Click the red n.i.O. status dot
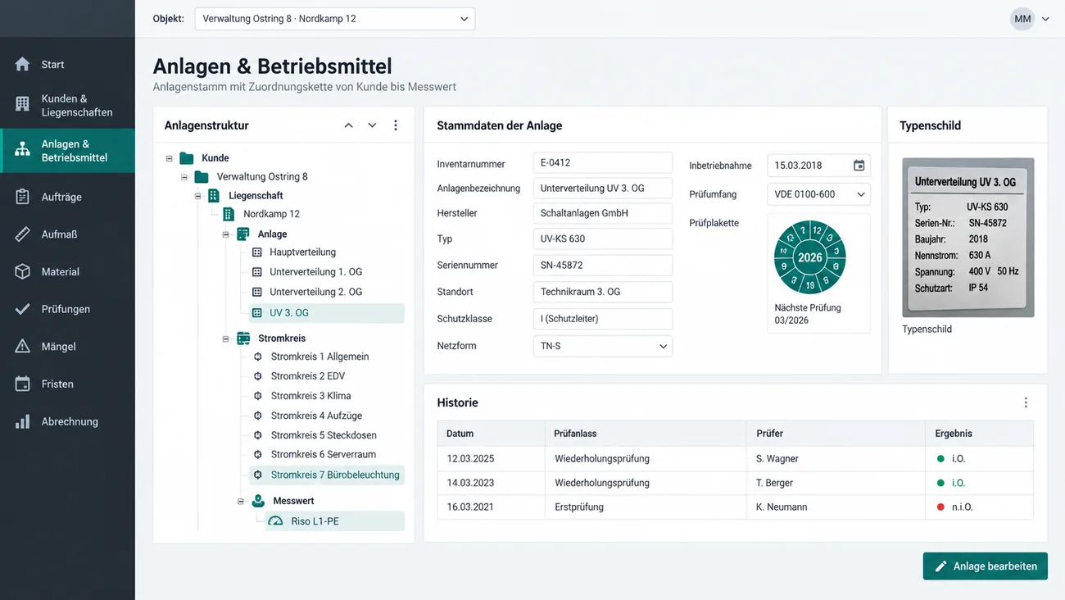The width and height of the screenshot is (1065, 600). pos(940,507)
